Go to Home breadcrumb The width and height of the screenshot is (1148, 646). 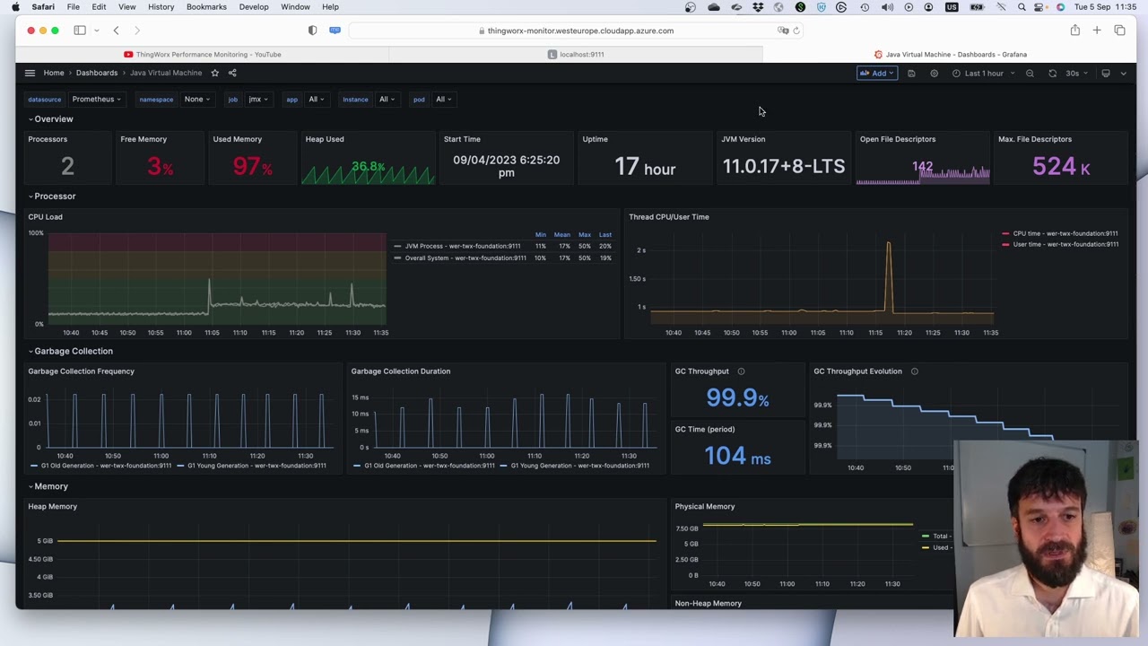[x=54, y=73]
